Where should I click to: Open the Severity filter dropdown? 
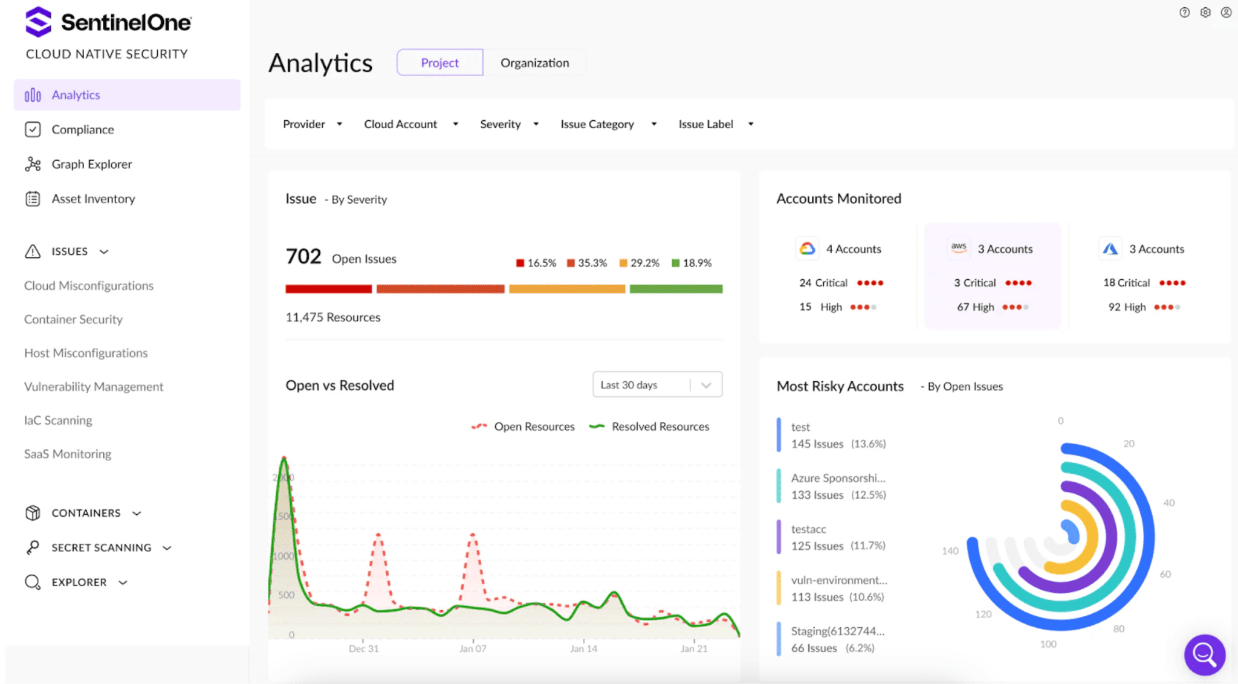coord(509,124)
